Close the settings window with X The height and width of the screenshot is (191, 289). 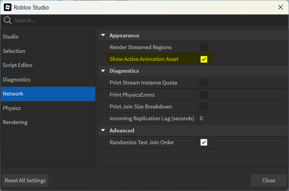click(281, 7)
